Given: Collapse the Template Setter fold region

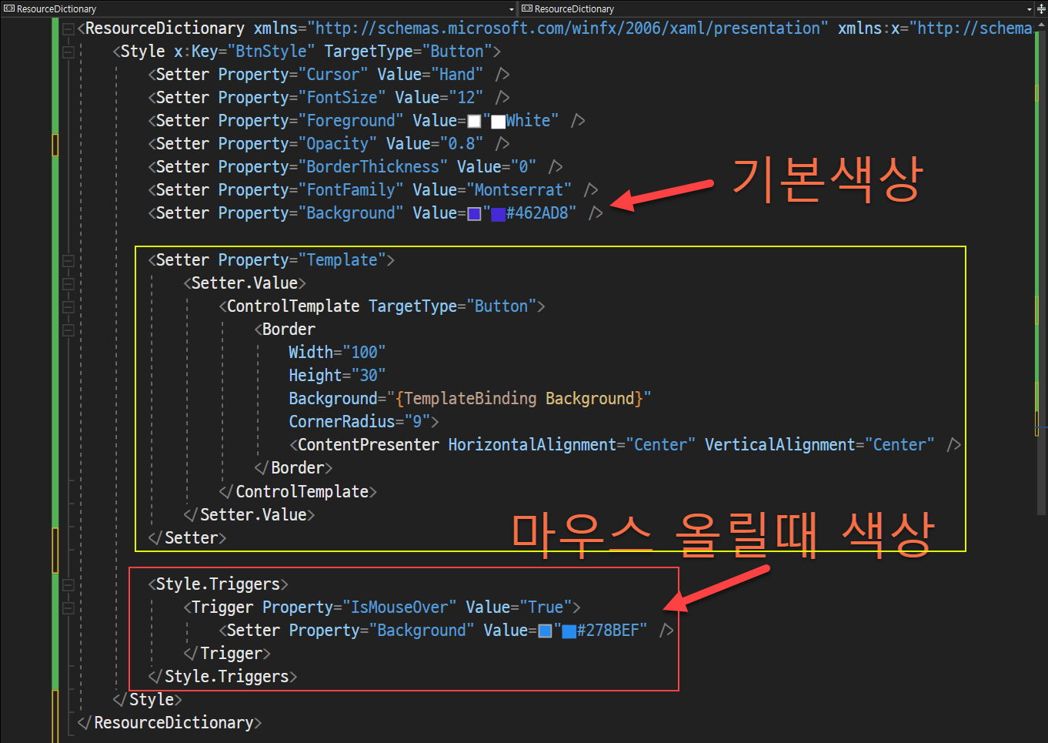Looking at the screenshot, I should tap(68, 259).
